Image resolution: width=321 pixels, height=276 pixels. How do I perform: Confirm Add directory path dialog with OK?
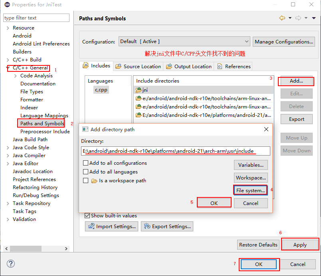pyautogui.click(x=214, y=203)
